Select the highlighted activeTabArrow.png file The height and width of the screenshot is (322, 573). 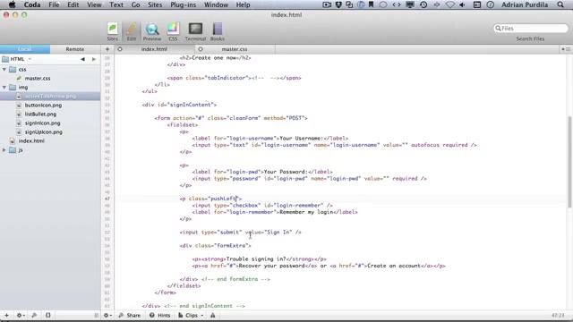50,96
